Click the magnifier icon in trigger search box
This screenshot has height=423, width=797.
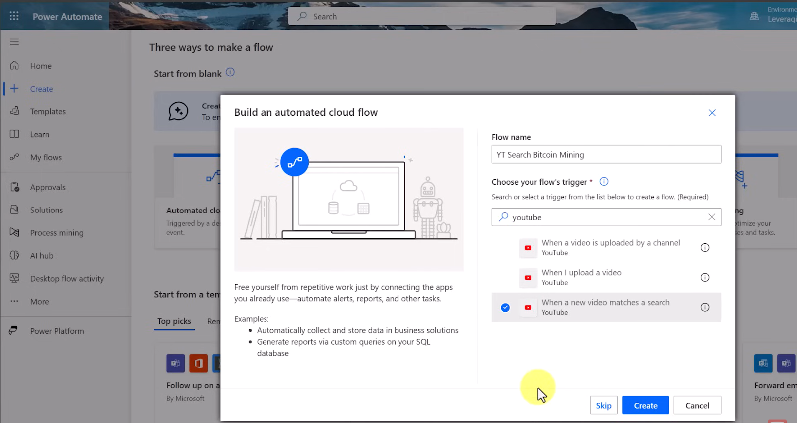click(504, 217)
